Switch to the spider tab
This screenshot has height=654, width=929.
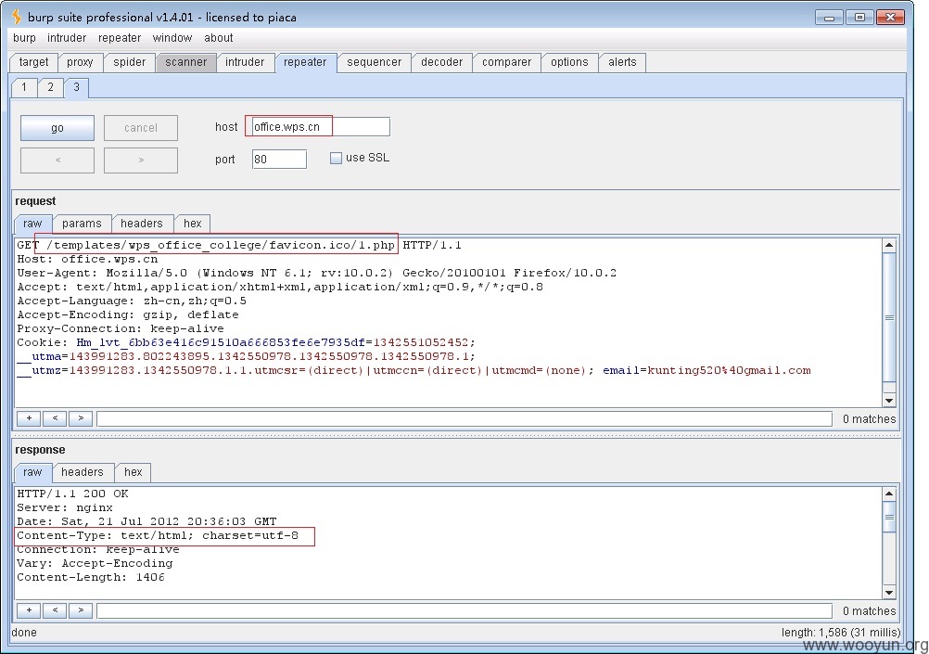coord(129,62)
